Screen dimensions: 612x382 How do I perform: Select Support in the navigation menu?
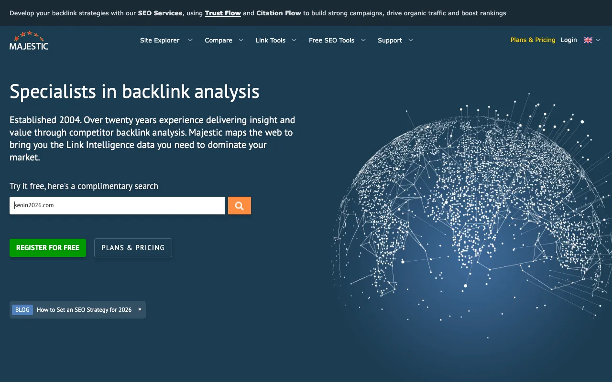[x=390, y=40]
